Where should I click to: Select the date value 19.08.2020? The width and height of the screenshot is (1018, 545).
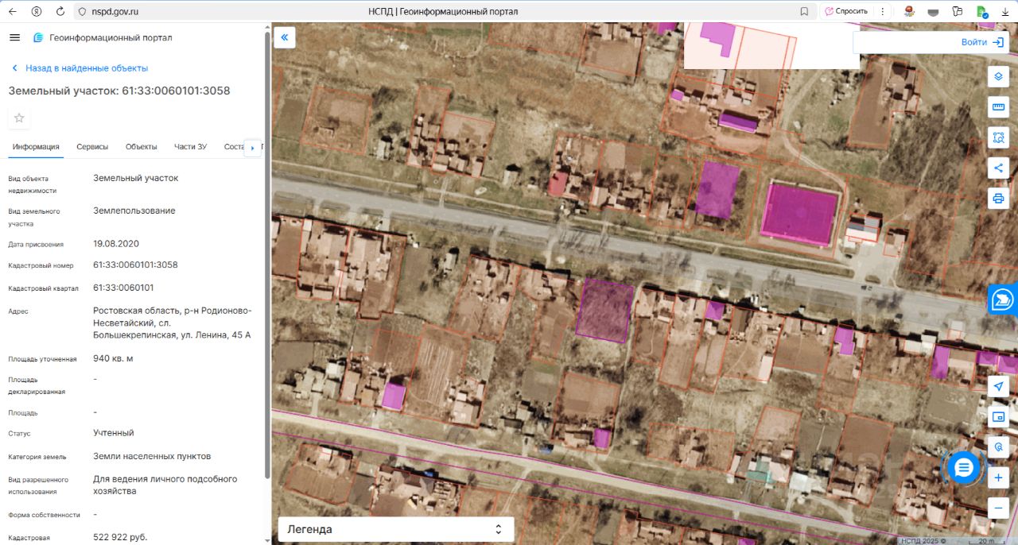click(x=116, y=243)
